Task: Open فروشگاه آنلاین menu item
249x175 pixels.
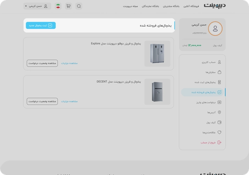Action: point(191,6)
